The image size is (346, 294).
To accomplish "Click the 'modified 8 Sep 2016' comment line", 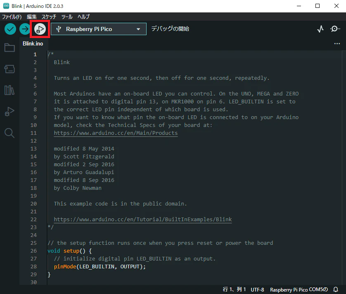I will (84, 180).
